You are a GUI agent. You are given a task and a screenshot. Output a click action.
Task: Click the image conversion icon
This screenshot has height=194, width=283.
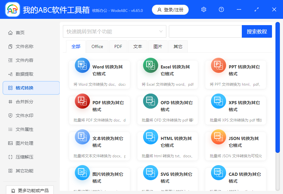coord(82,173)
